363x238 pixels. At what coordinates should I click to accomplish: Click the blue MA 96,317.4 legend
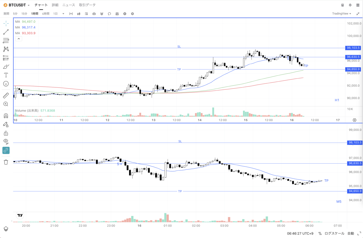(x=25, y=27)
